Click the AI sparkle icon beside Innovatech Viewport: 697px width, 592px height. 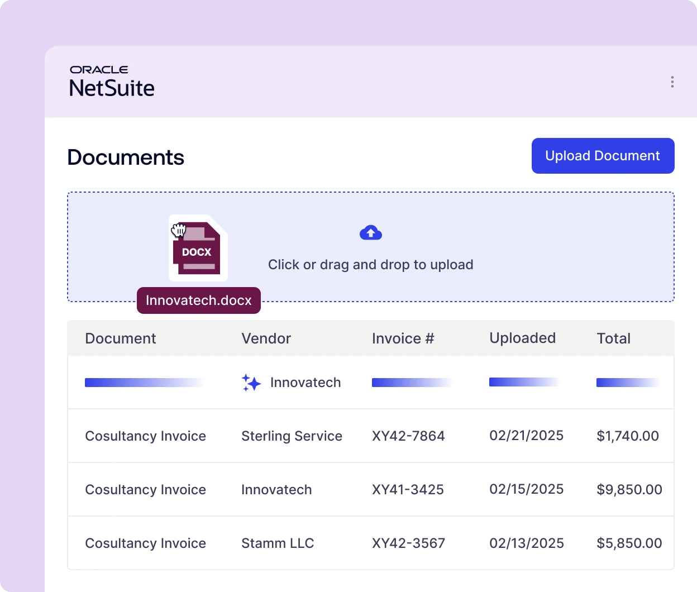click(x=251, y=383)
